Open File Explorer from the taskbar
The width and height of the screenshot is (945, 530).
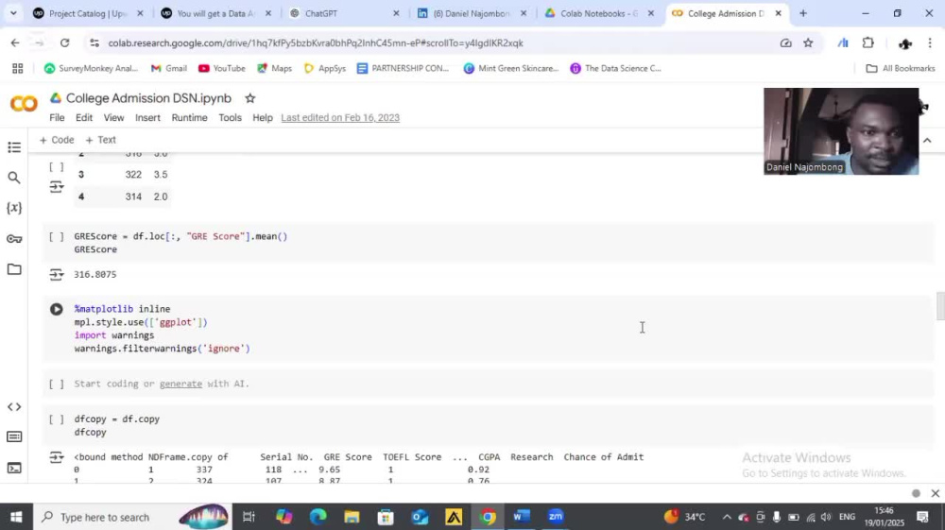point(352,517)
